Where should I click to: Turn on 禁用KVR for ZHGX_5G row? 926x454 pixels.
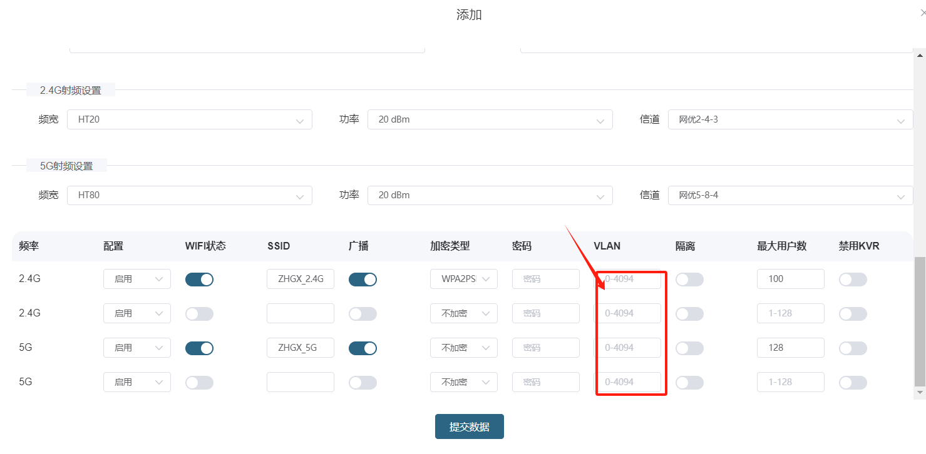853,348
